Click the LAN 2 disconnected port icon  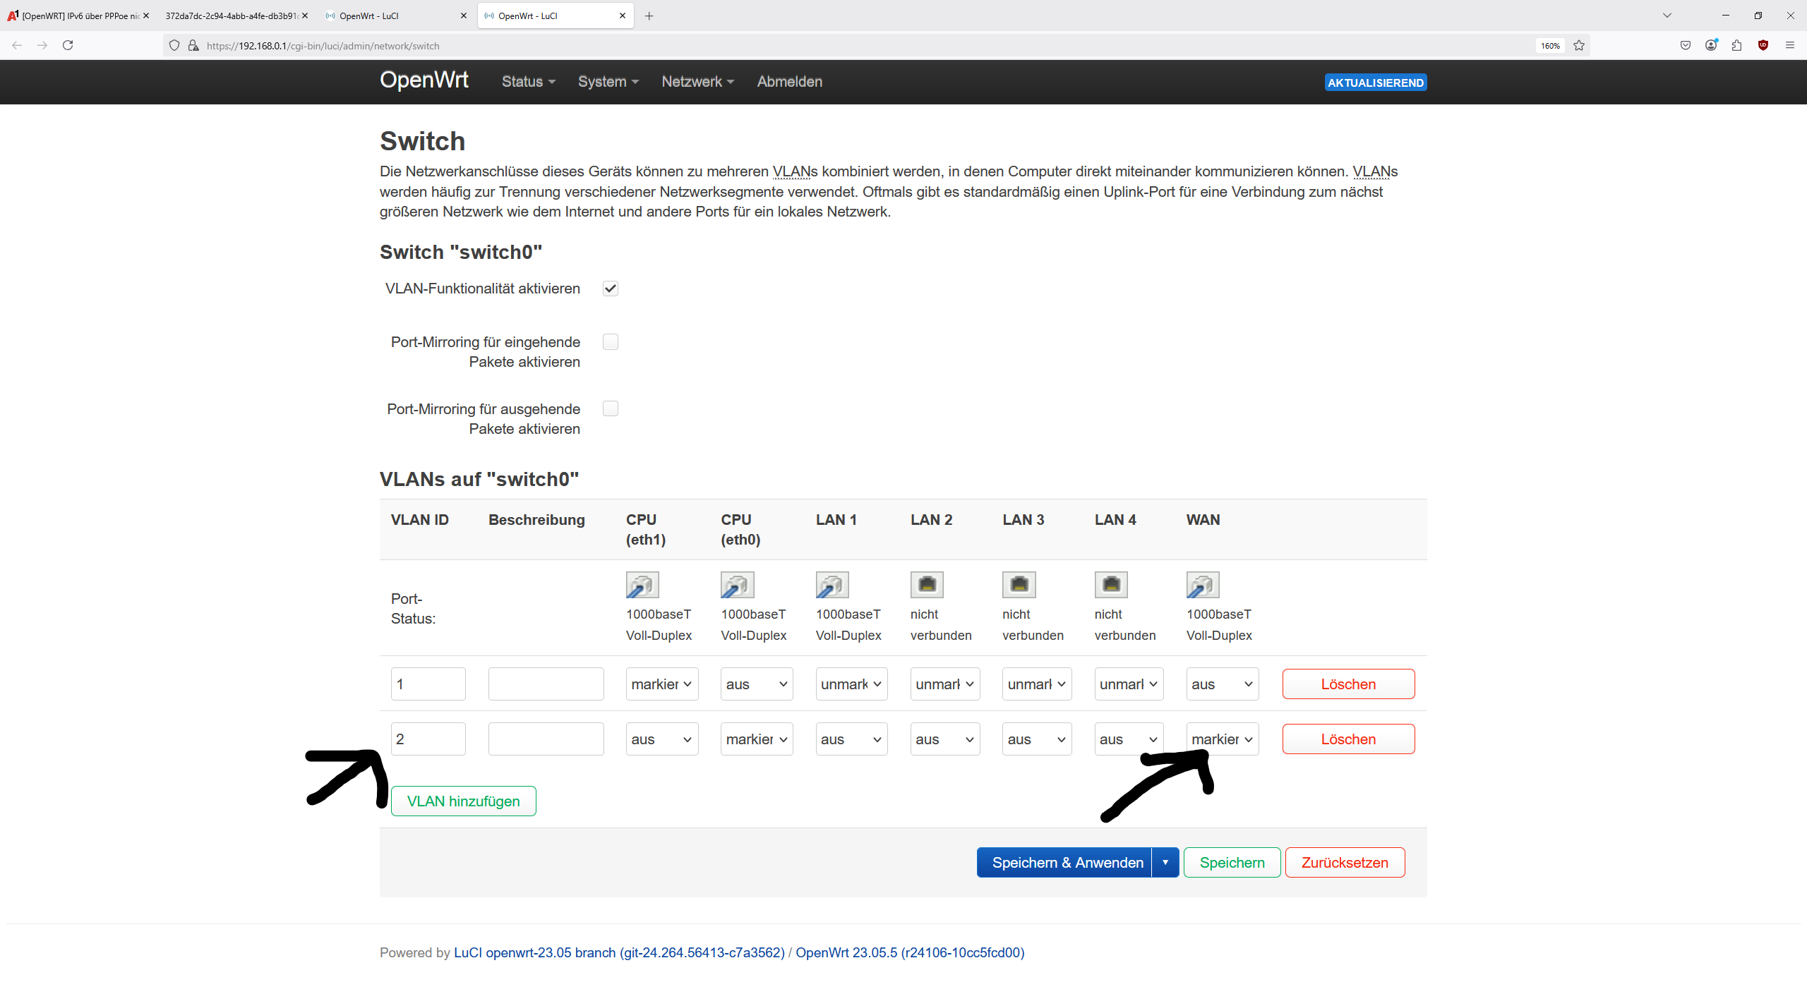point(927,585)
